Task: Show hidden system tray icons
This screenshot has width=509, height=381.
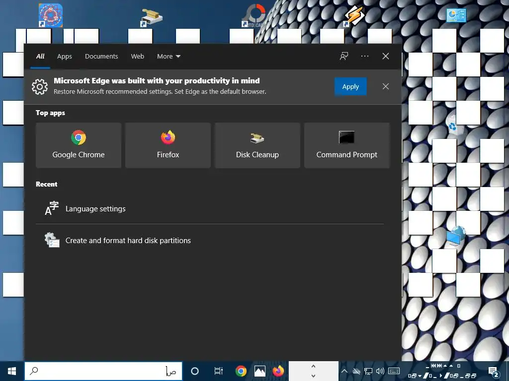Action: [x=344, y=371]
